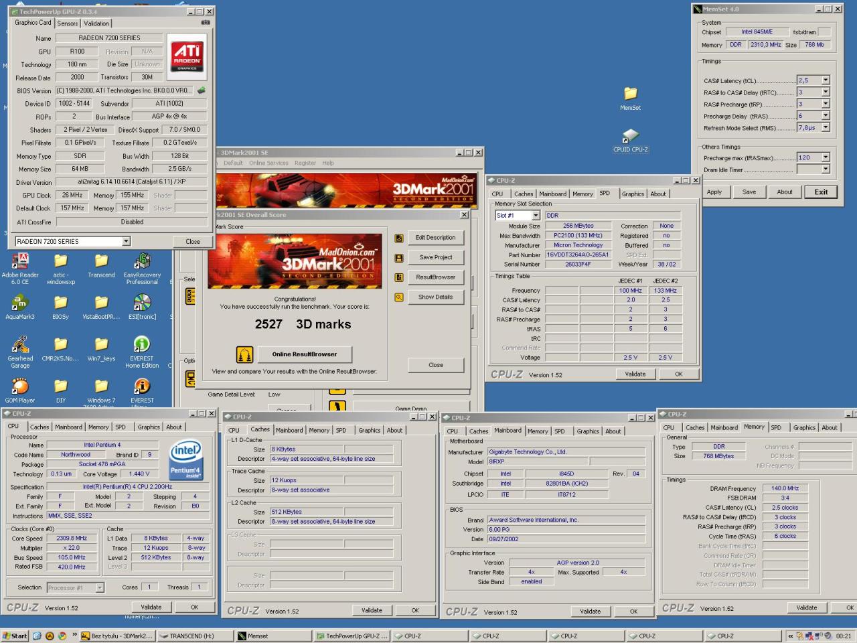The height and width of the screenshot is (643, 857).
Task: Open the Online Services menu in 3DMark2001
Action: (x=268, y=163)
